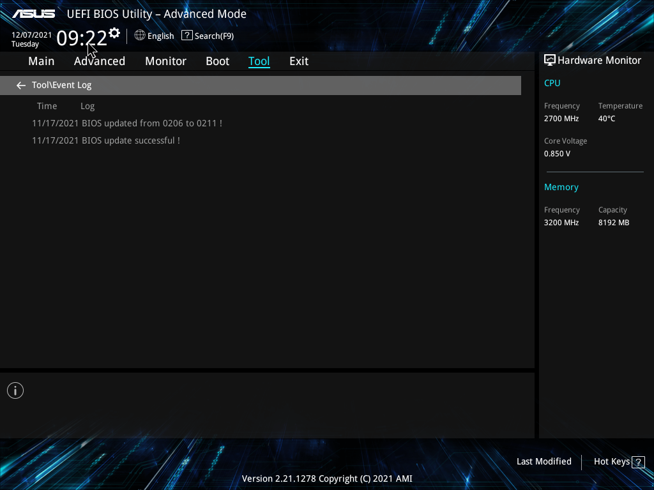
Task: Click the 40°C temperature value
Action: click(x=607, y=119)
